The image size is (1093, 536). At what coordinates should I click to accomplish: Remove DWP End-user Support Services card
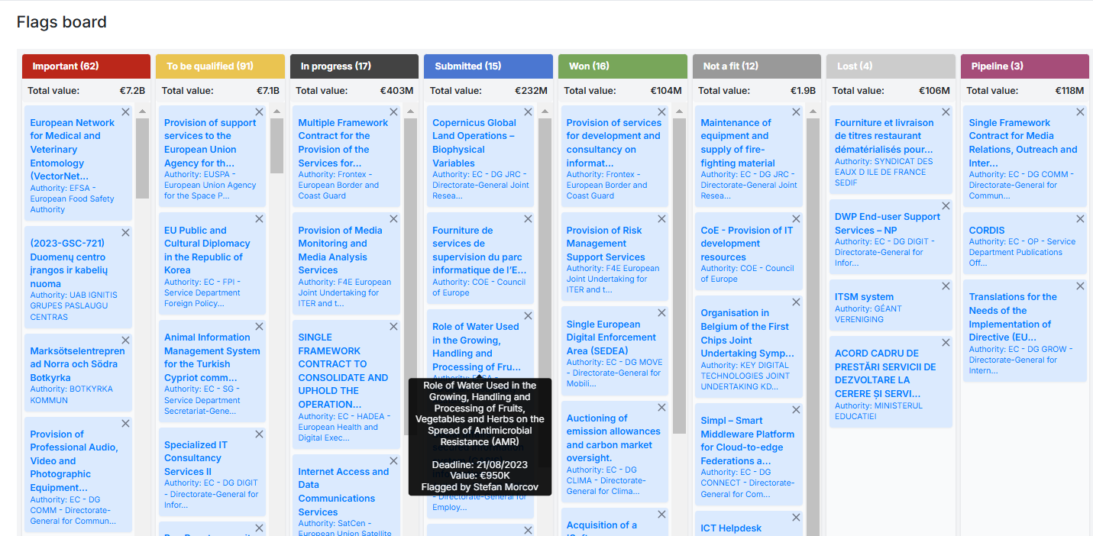(x=946, y=205)
